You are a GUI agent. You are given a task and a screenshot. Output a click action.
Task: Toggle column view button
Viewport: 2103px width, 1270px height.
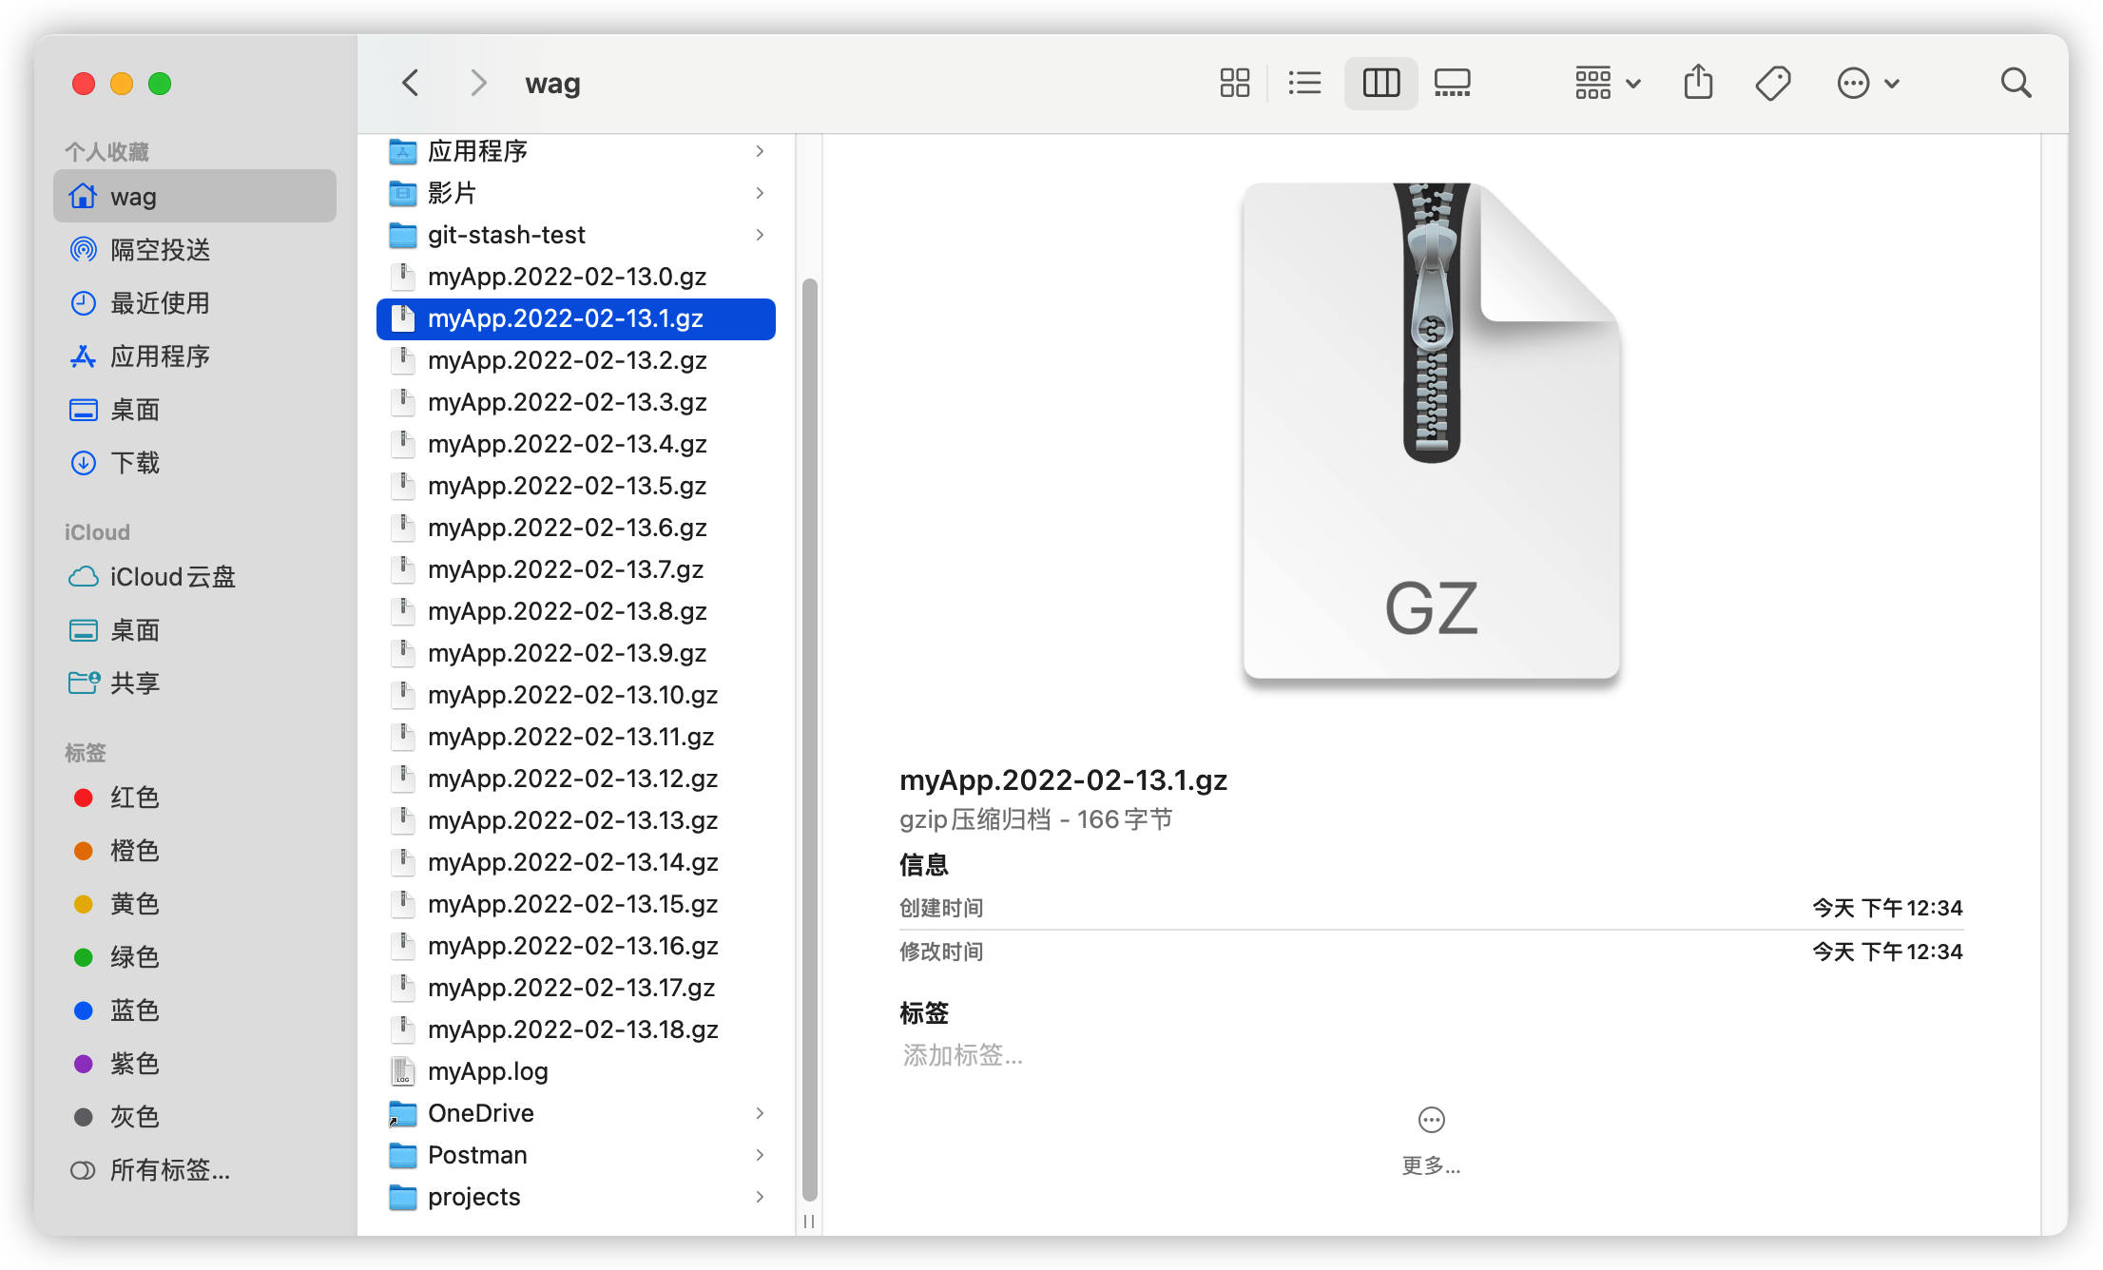point(1380,83)
